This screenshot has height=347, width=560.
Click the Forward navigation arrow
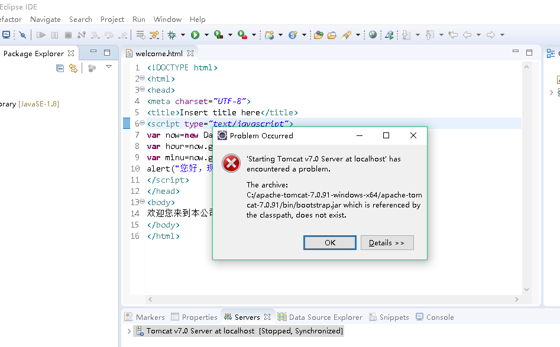[x=491, y=35]
